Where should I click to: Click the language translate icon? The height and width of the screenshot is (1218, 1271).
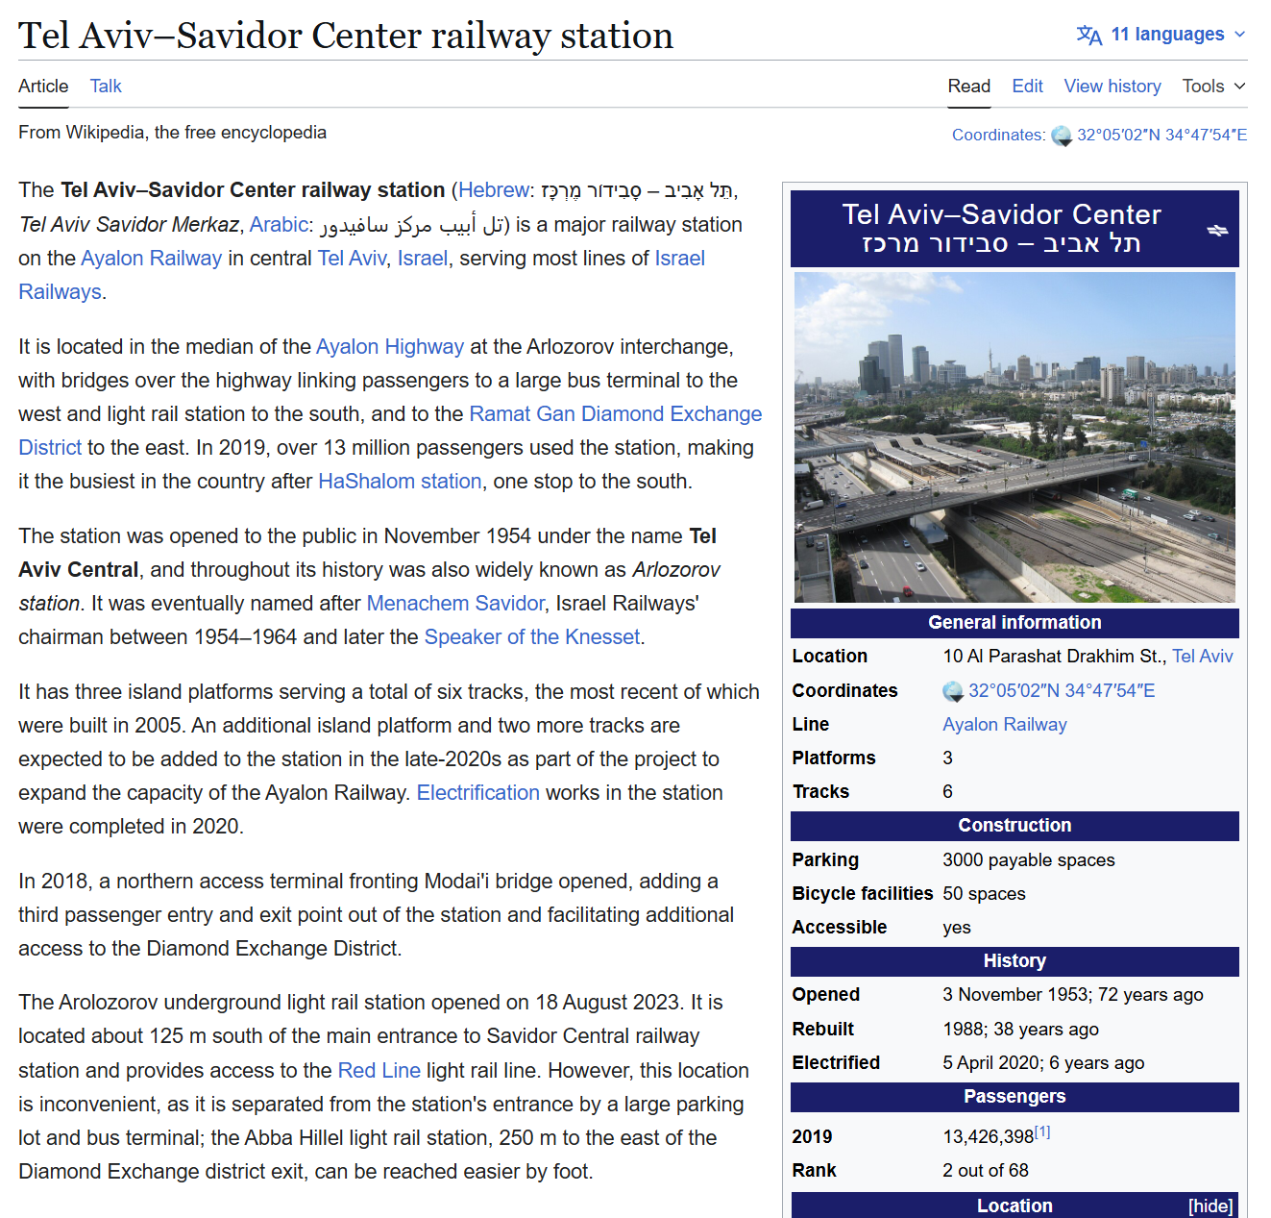(1089, 35)
